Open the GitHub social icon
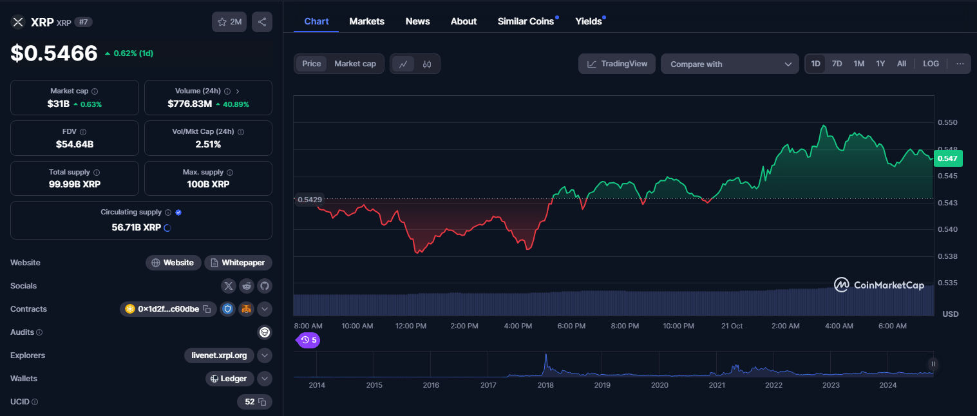The width and height of the screenshot is (977, 416). point(265,286)
